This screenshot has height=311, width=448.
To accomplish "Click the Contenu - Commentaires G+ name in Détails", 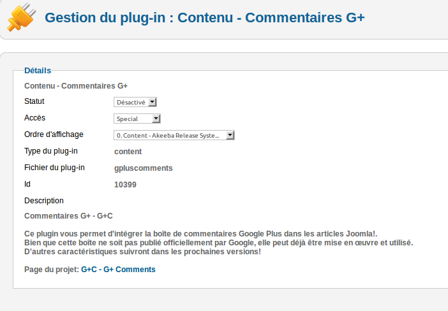I will 76,85.
